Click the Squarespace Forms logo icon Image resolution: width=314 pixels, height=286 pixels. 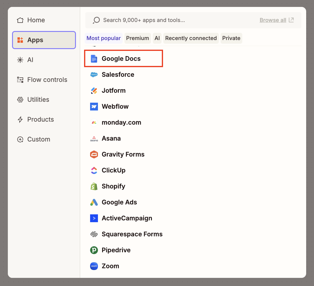tap(94, 234)
